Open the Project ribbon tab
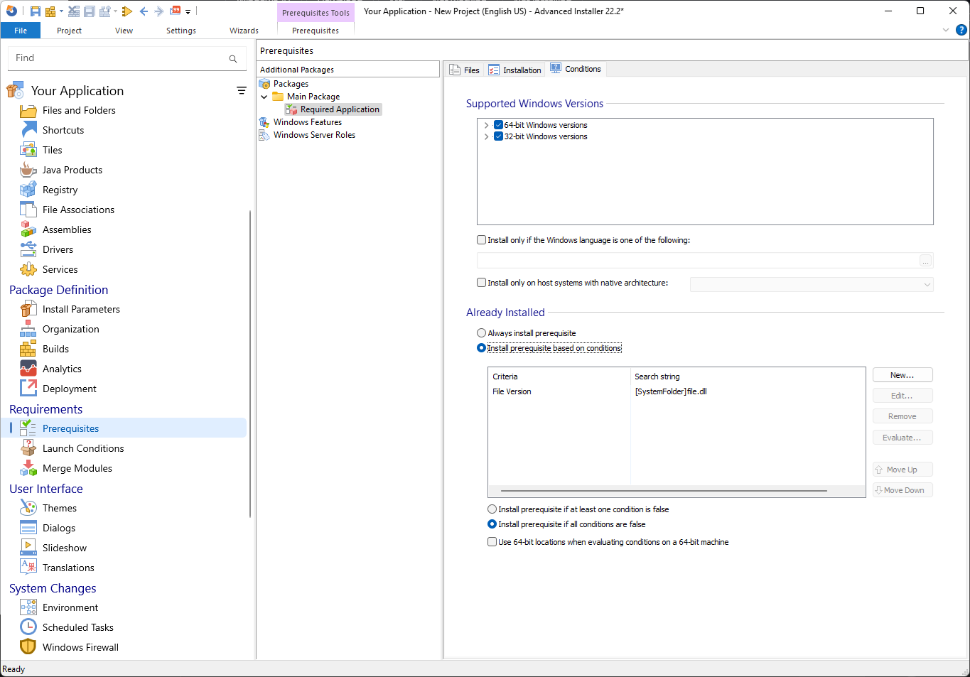 tap(69, 31)
